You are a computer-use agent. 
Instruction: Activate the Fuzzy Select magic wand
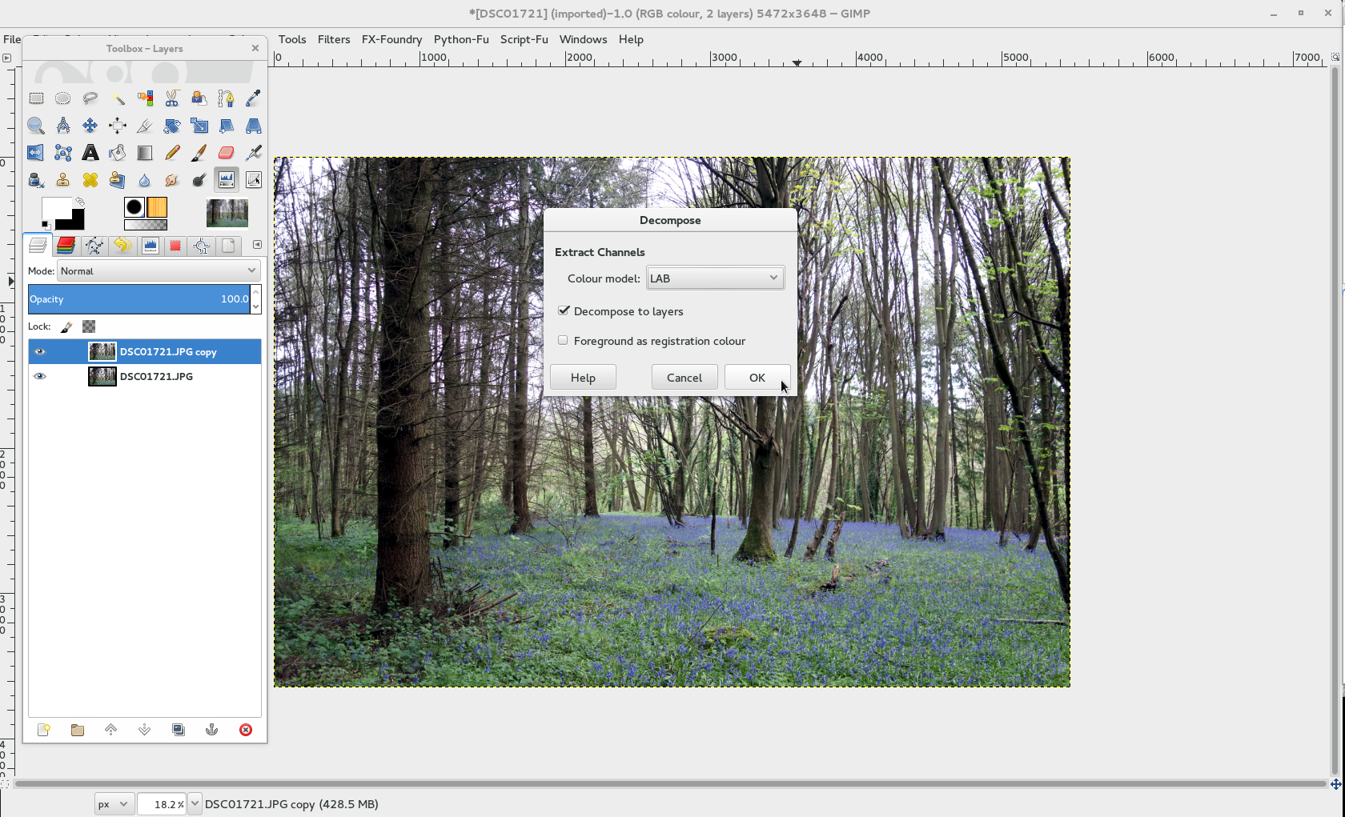tap(118, 98)
